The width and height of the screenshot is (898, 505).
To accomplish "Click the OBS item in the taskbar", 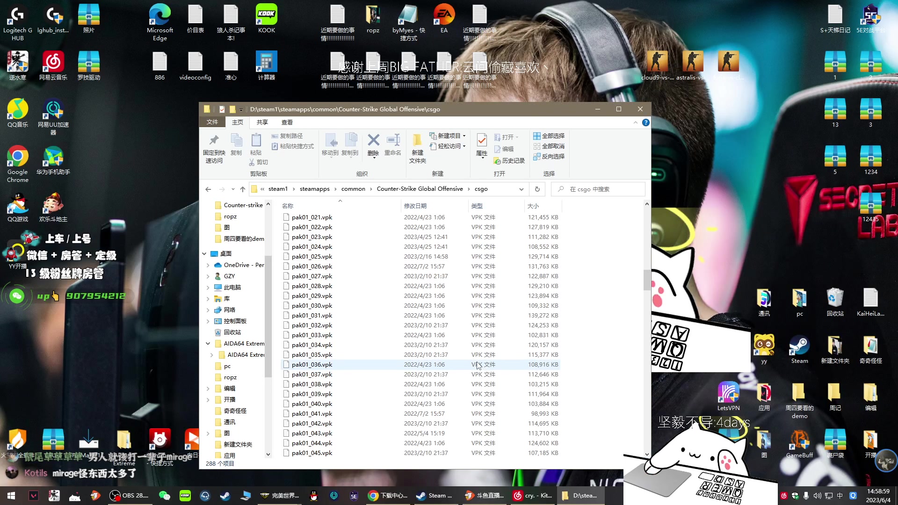I will point(129,496).
